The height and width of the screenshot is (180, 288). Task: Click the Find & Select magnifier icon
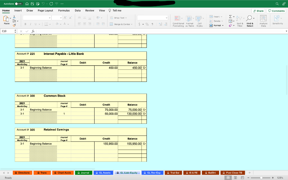click(249, 18)
